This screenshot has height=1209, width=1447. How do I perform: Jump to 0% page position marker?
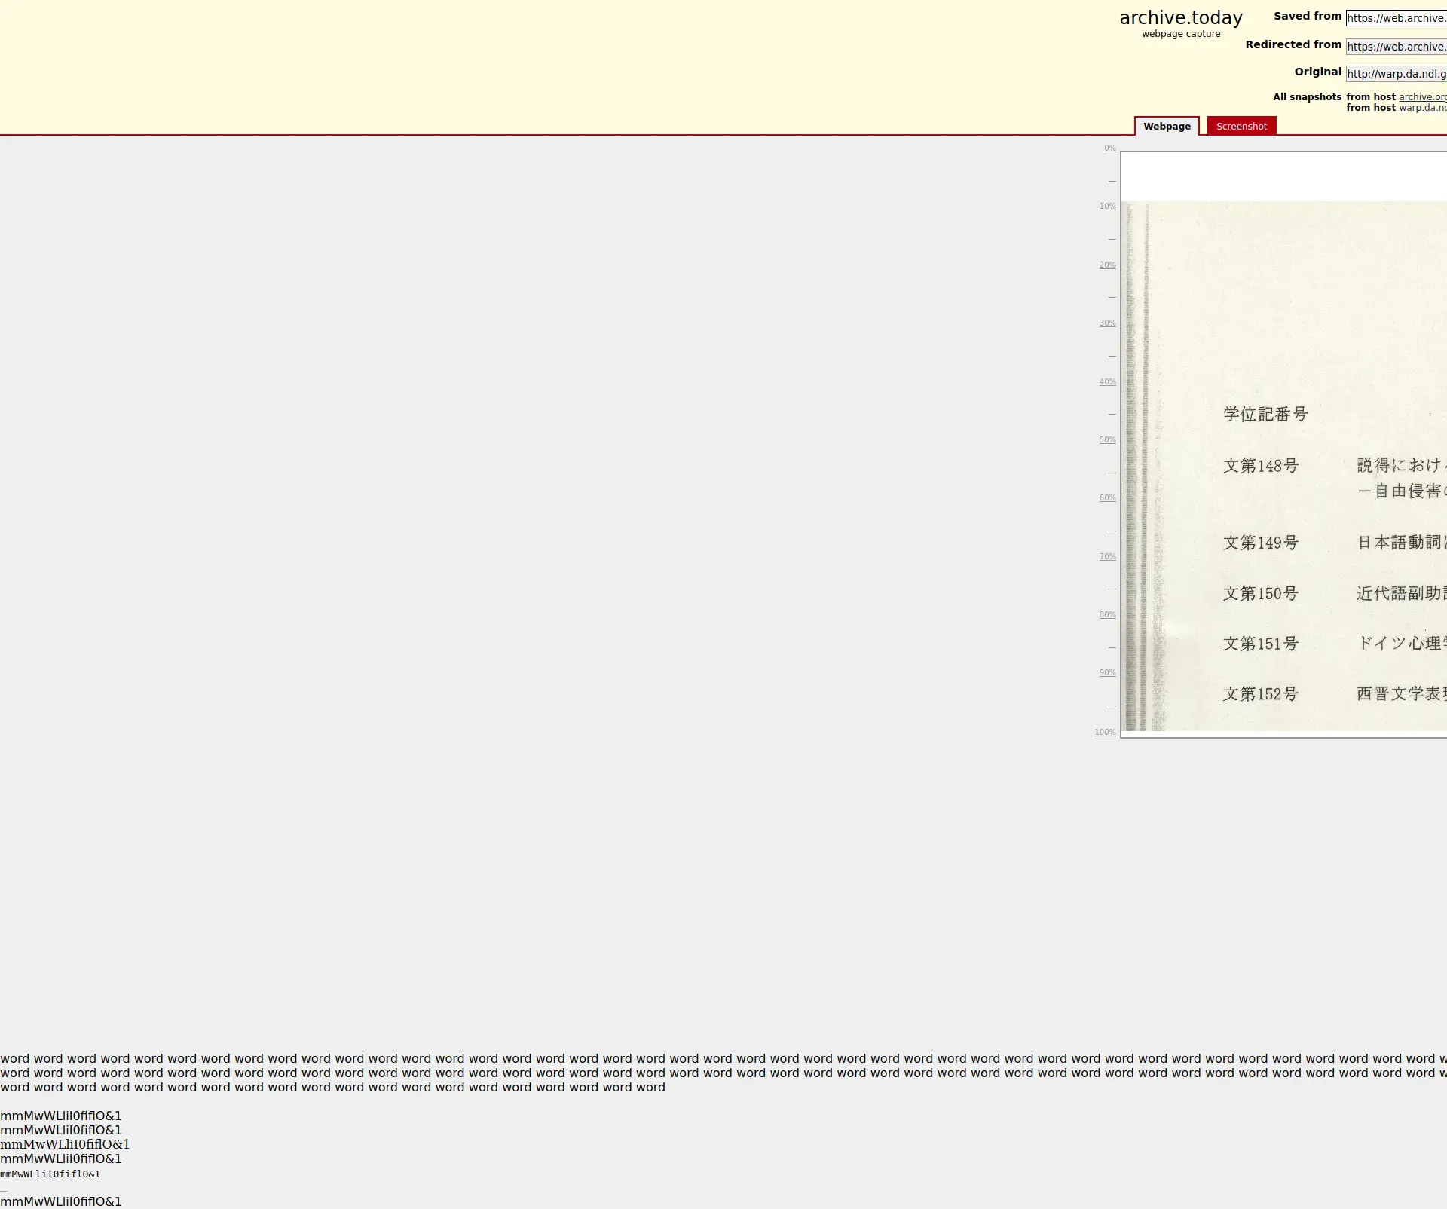[x=1109, y=148]
